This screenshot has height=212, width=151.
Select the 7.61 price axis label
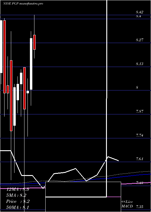[140, 159]
